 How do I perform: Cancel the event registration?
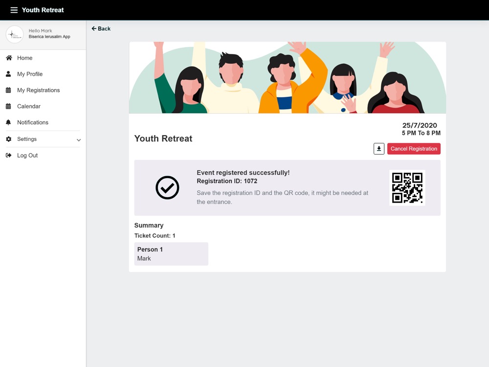(414, 149)
